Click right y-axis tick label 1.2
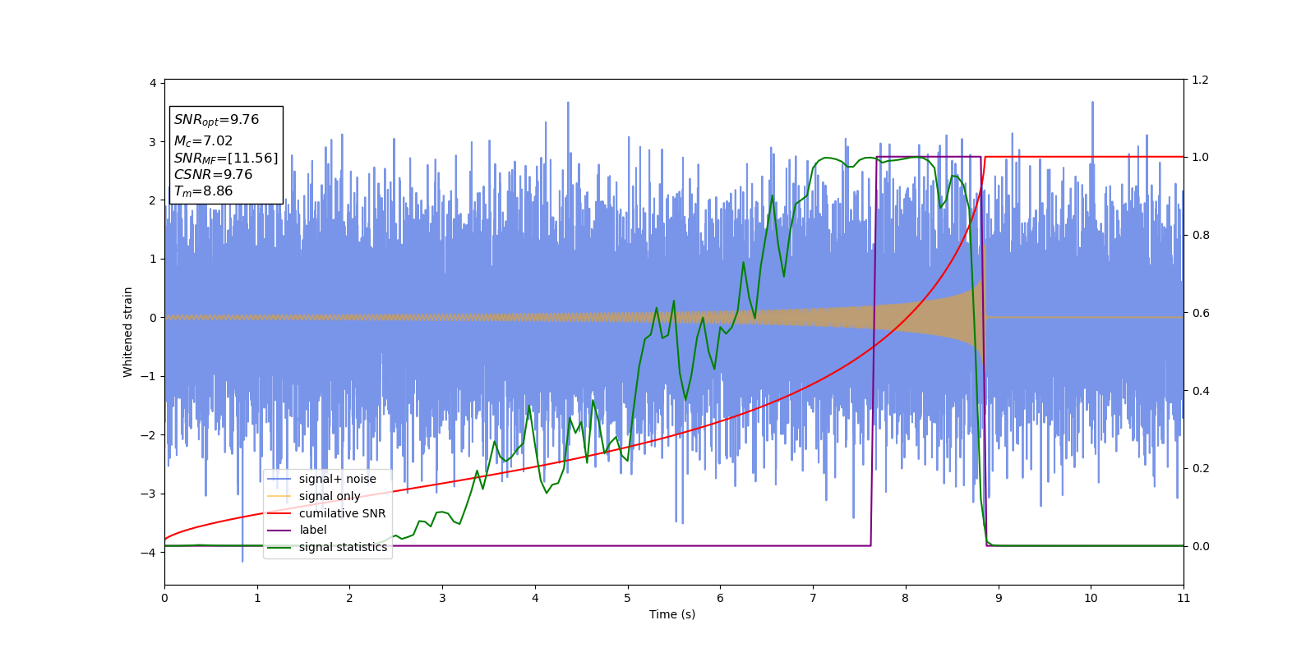 point(1200,80)
